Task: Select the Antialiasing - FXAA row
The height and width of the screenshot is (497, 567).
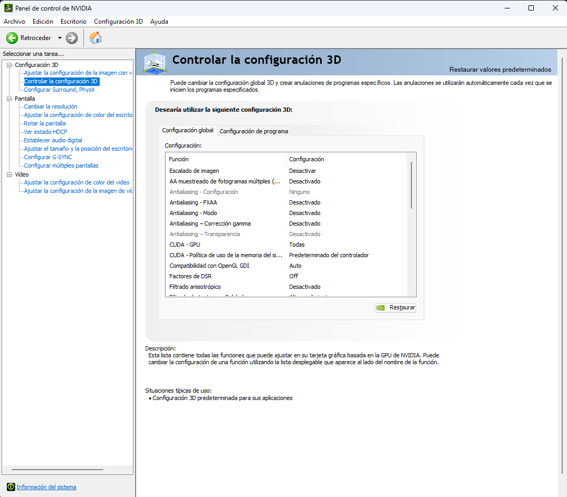Action: [286, 202]
